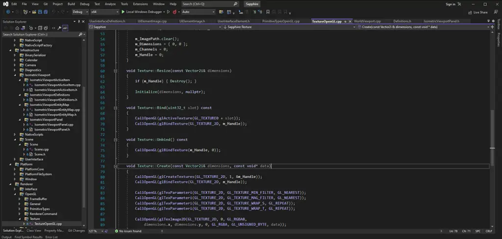Pin the TextureOpenGL.cpp tab
The width and height of the screenshot is (502, 239).
(x=345, y=22)
